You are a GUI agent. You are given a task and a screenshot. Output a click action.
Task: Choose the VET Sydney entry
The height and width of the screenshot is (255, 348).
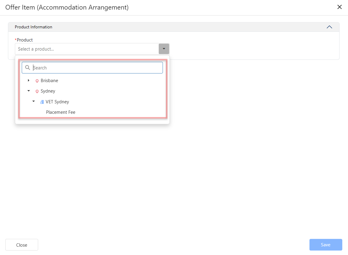[x=57, y=102]
